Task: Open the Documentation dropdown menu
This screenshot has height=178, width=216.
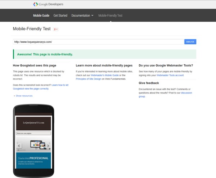Action: point(82,16)
